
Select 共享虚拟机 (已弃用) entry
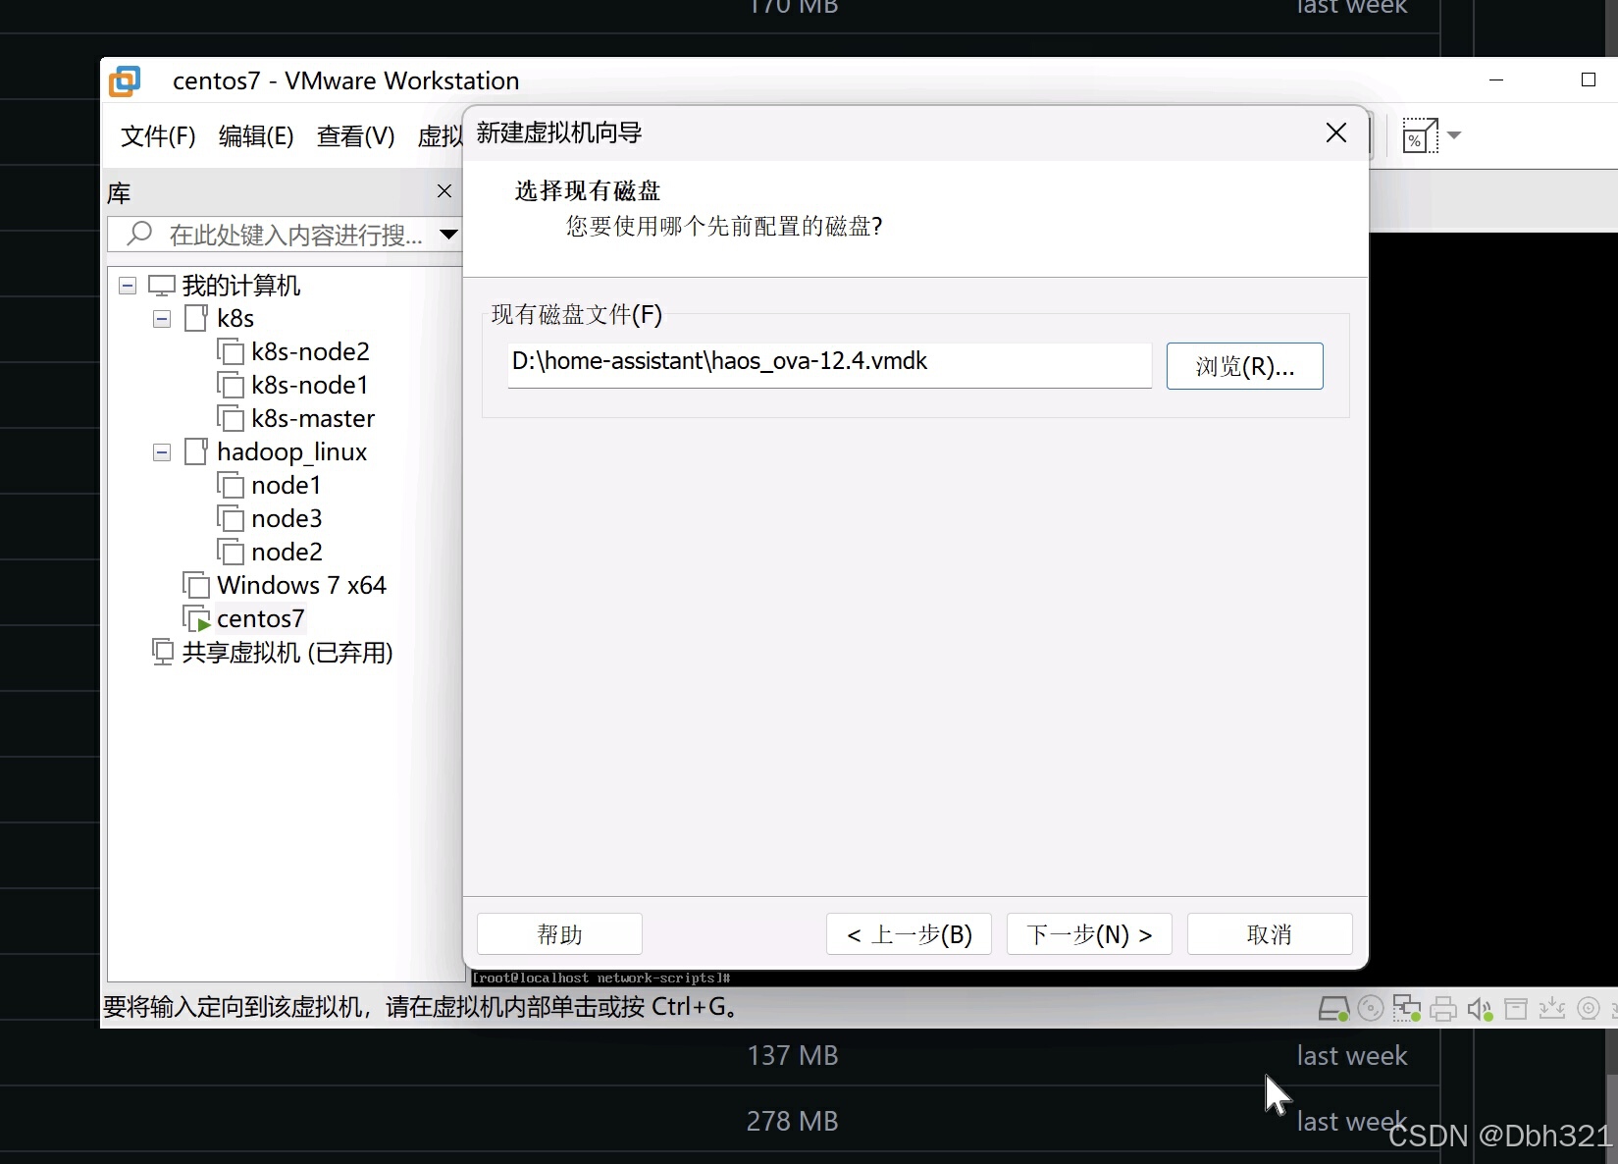[x=287, y=652]
